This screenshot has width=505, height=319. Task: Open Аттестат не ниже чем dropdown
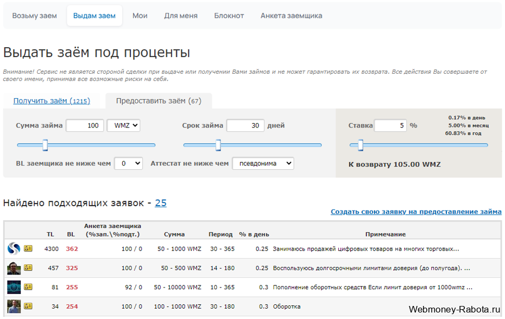click(263, 163)
